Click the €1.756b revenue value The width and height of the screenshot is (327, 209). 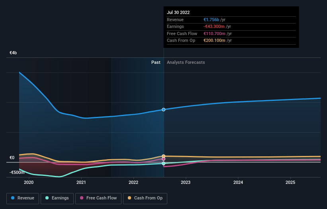[211, 20]
